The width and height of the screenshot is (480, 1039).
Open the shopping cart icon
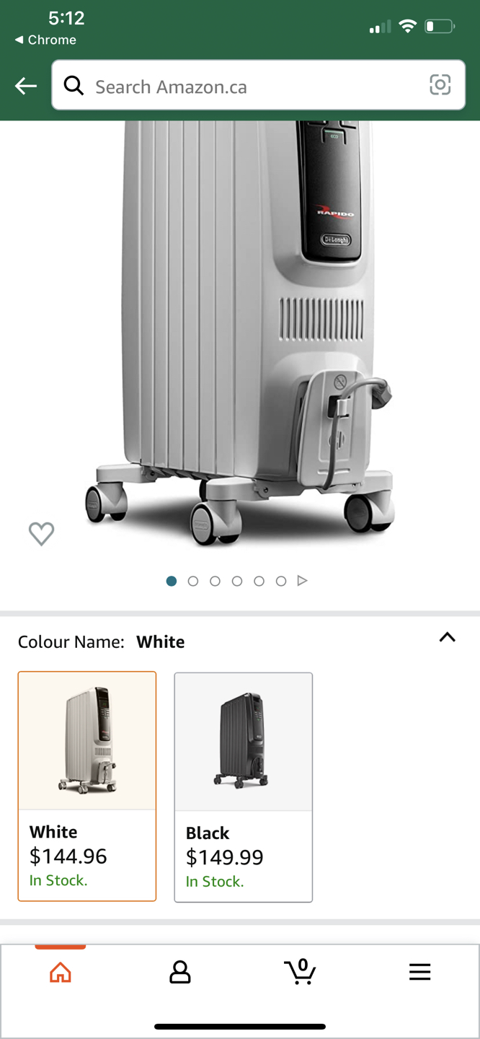tap(300, 972)
